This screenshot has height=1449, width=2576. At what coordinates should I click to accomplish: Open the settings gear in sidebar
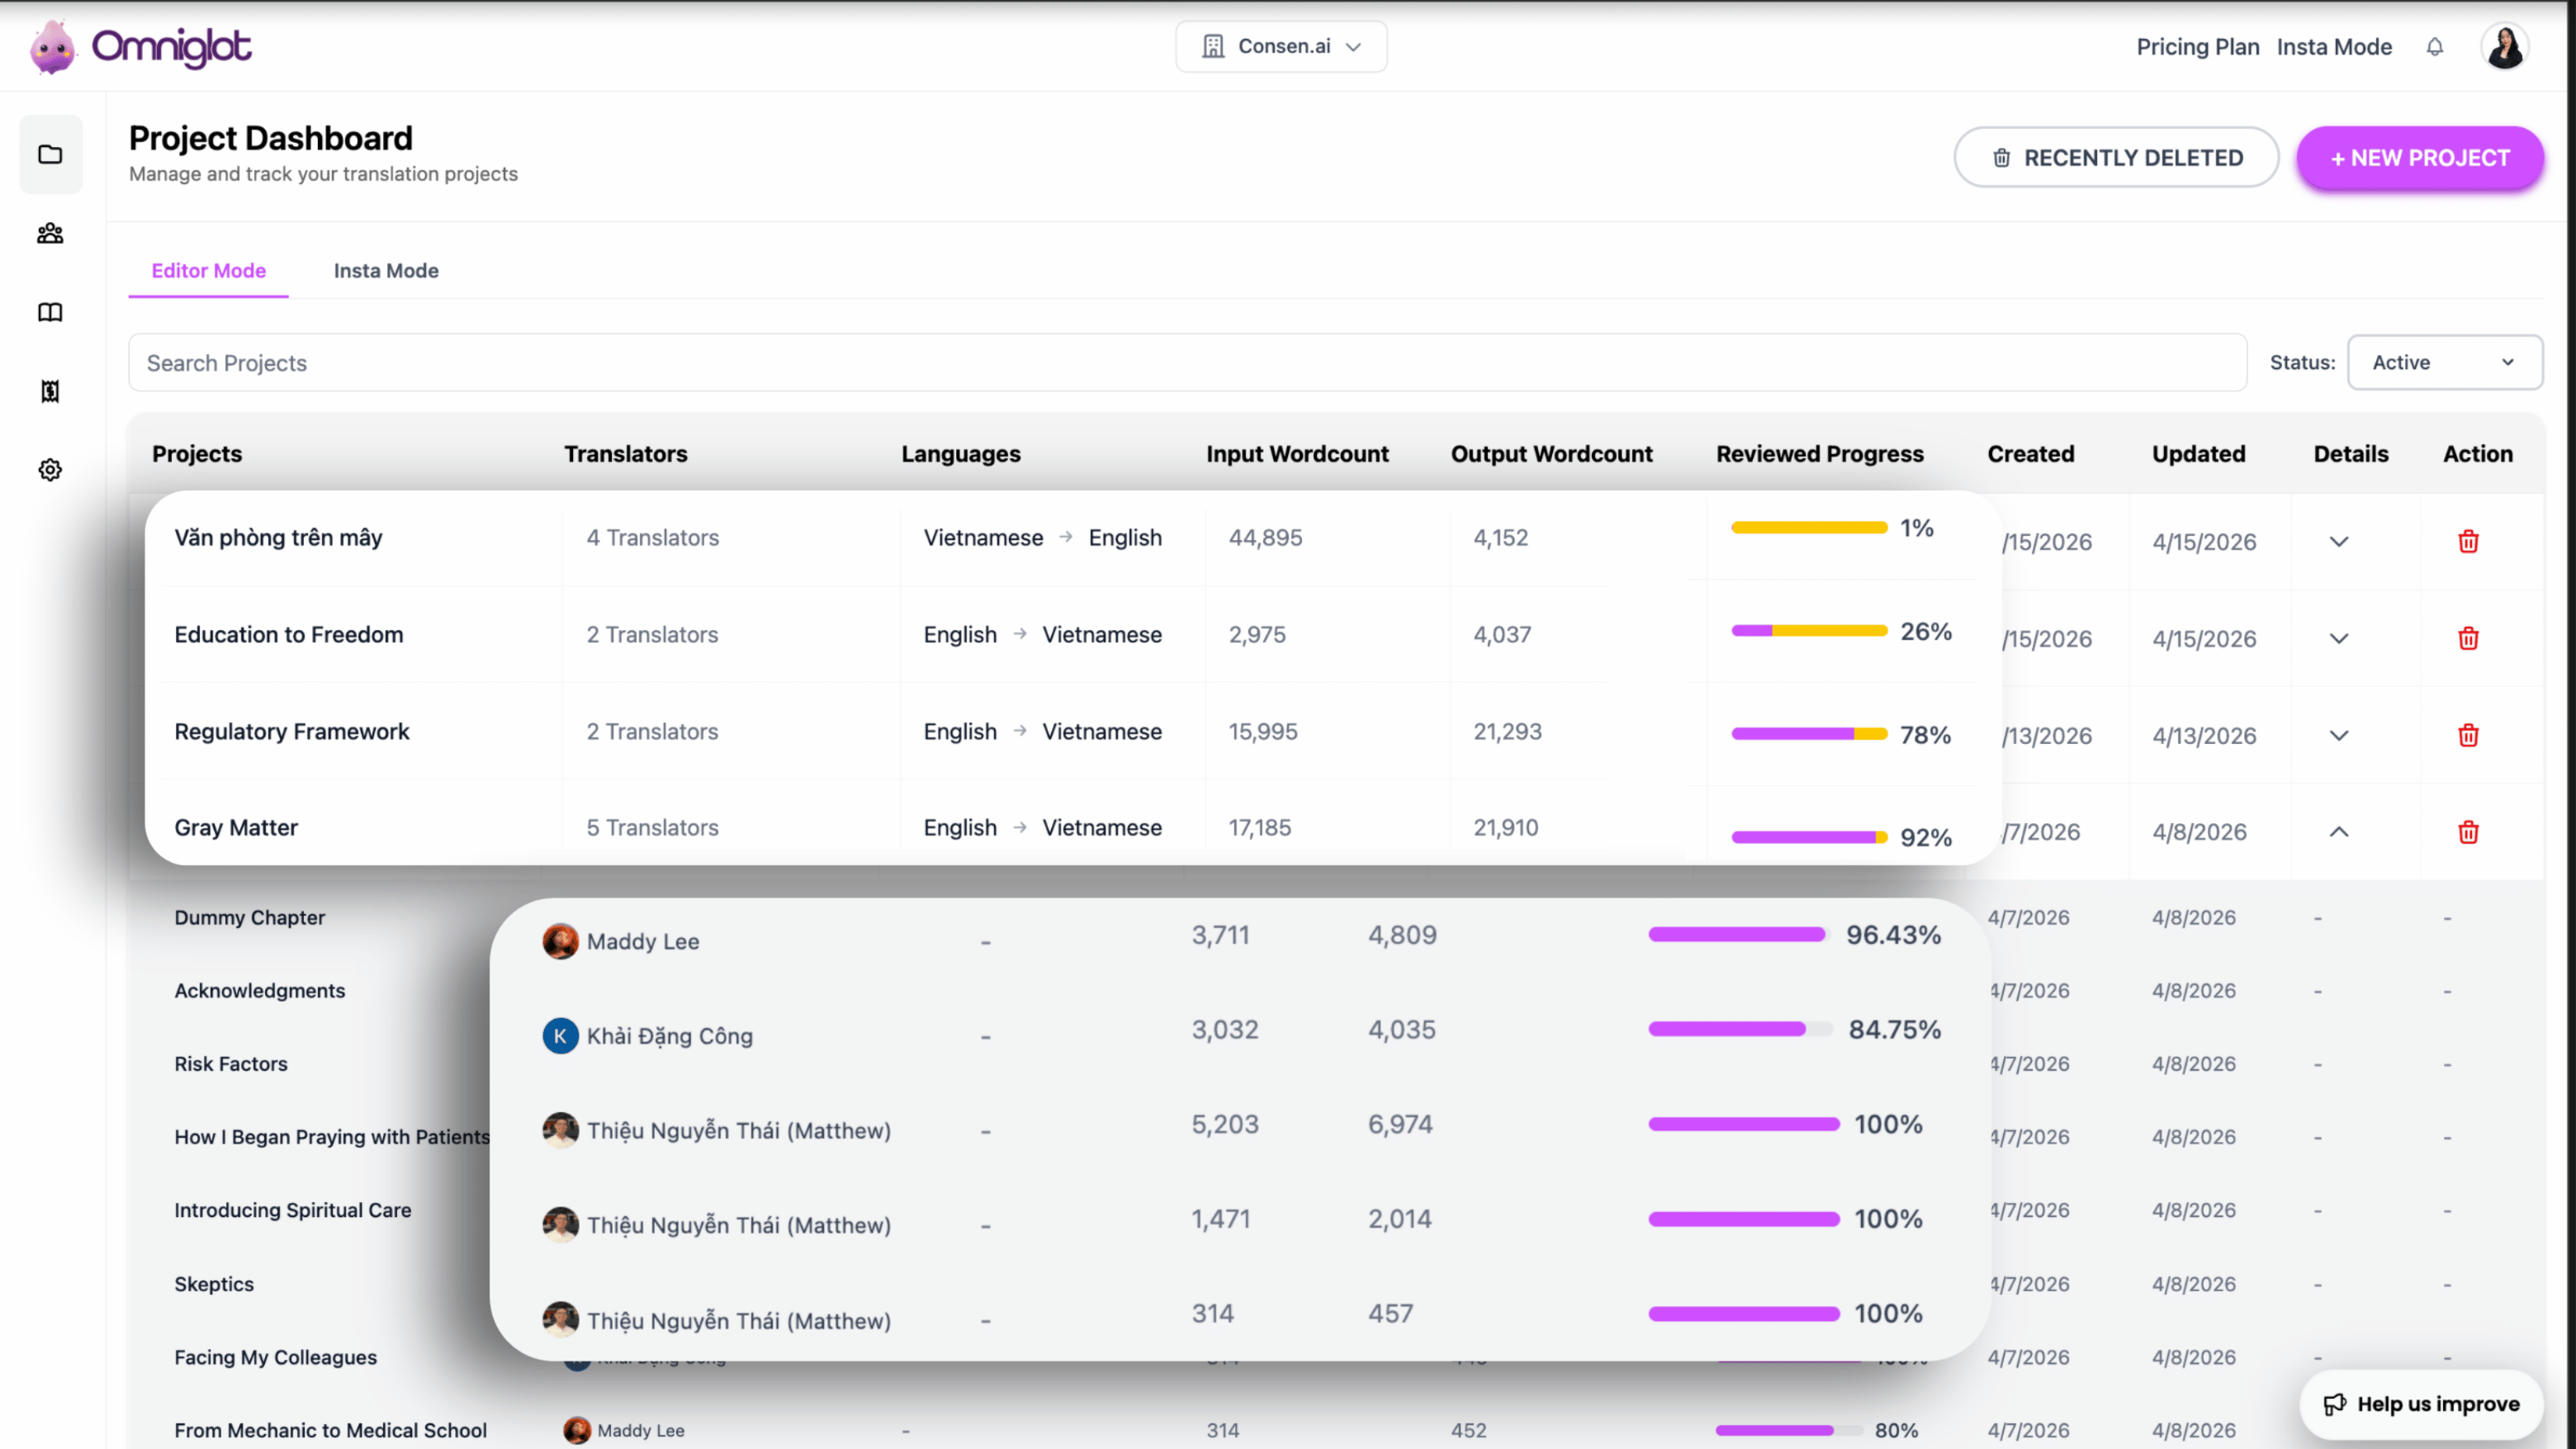coord(50,470)
